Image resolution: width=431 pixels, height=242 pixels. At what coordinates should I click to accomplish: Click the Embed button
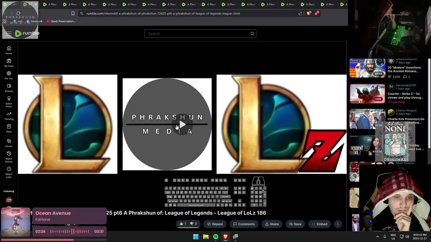click(320, 224)
